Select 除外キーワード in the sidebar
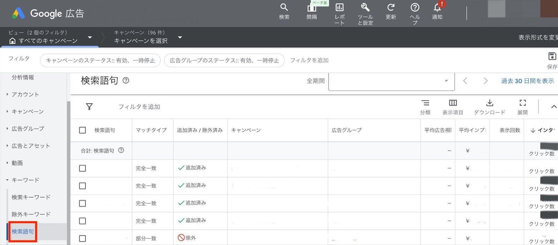Viewport: 558px width, 245px height. point(31,214)
